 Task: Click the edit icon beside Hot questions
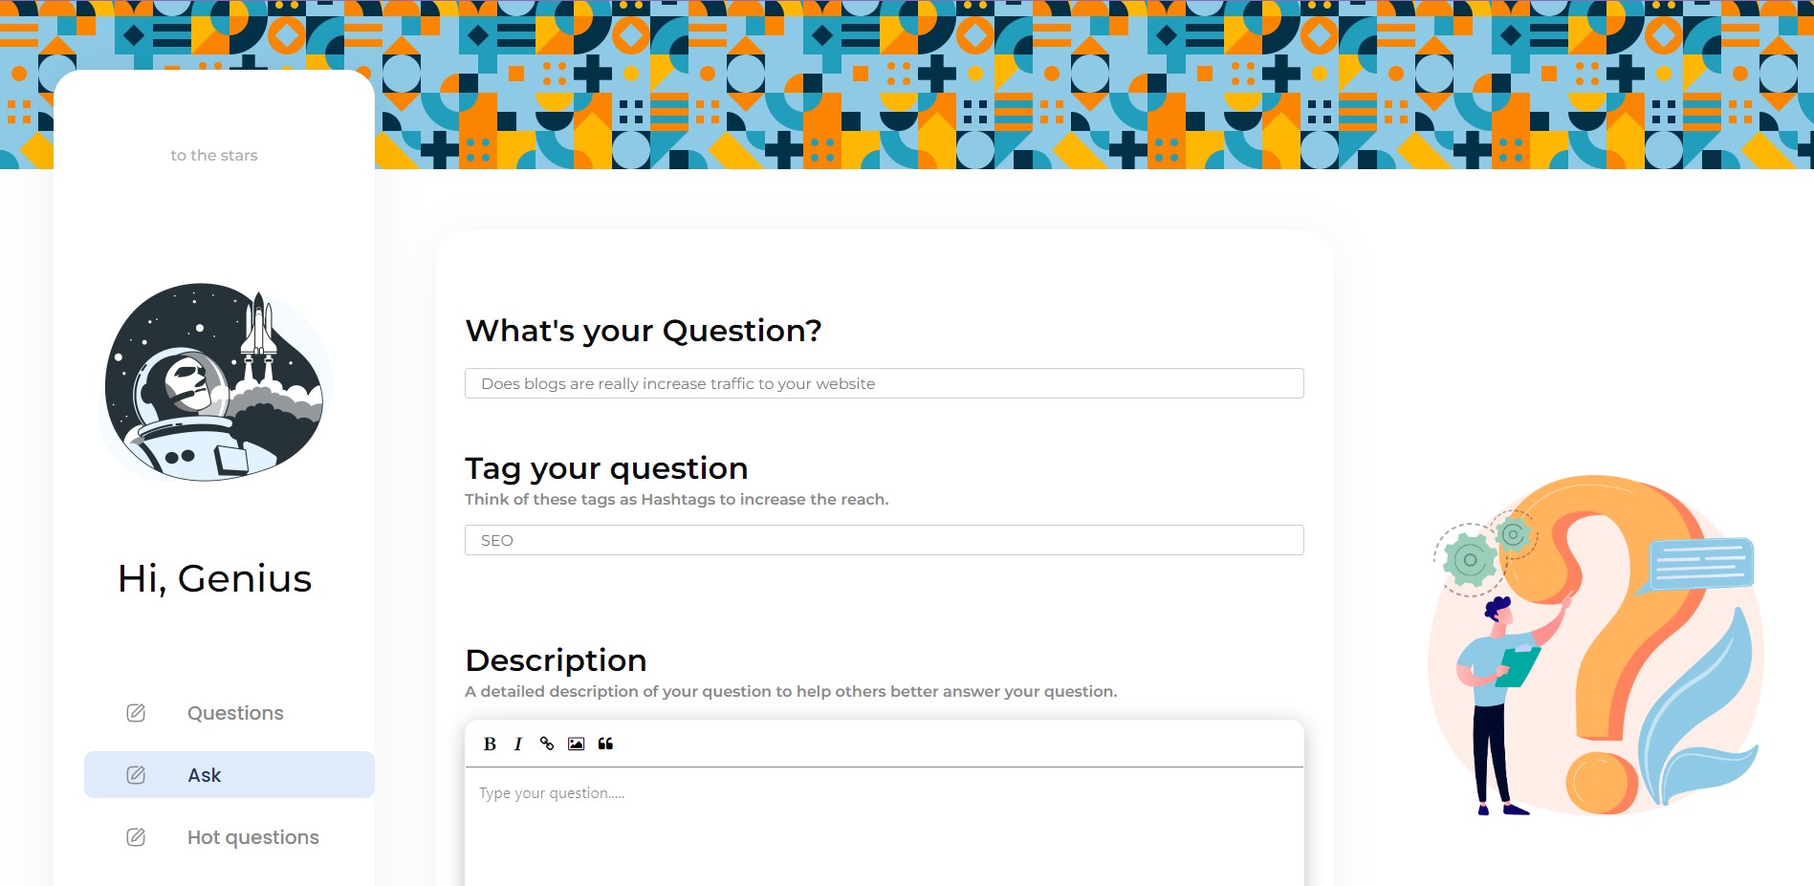136,837
